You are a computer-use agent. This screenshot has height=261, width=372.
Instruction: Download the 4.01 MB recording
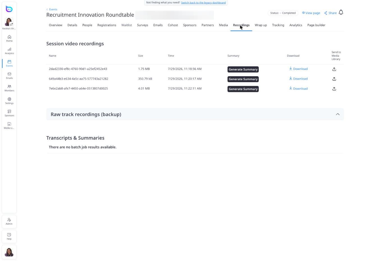[x=298, y=88]
